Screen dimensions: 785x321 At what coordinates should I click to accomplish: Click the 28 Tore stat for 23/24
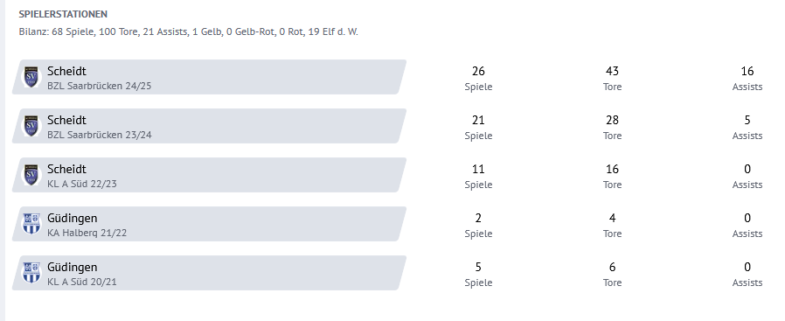click(612, 127)
